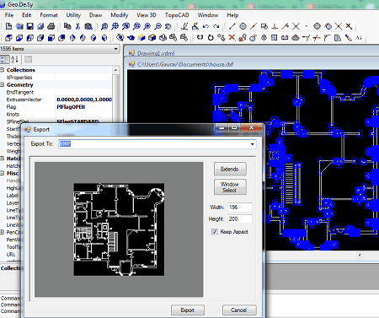Open the Format menu
The width and height of the screenshot is (379, 318).
pyautogui.click(x=49, y=15)
